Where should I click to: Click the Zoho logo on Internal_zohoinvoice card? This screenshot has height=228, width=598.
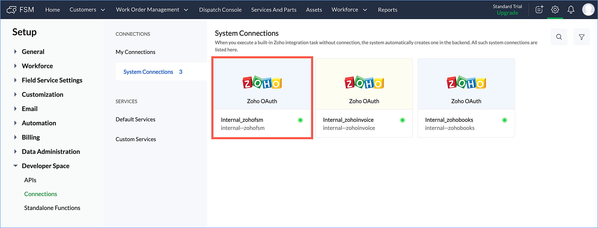364,83
